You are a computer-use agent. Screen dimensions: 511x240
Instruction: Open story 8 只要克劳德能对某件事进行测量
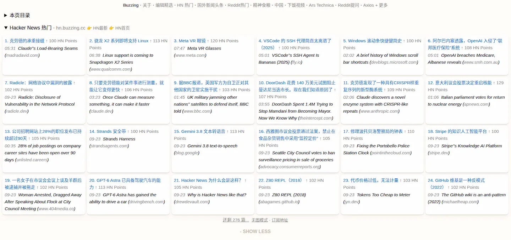127,86
